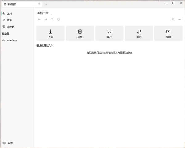Open the 图片 pictures tile
The image size is (185, 148).
click(x=109, y=33)
